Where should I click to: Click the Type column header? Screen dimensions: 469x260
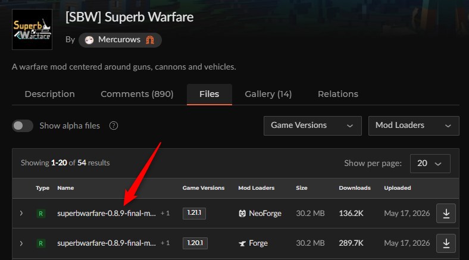pos(42,188)
